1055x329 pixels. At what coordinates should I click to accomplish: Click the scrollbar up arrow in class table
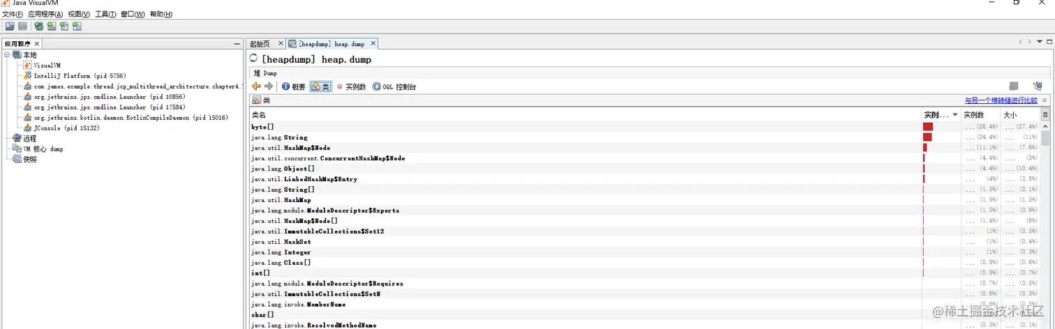point(1045,125)
